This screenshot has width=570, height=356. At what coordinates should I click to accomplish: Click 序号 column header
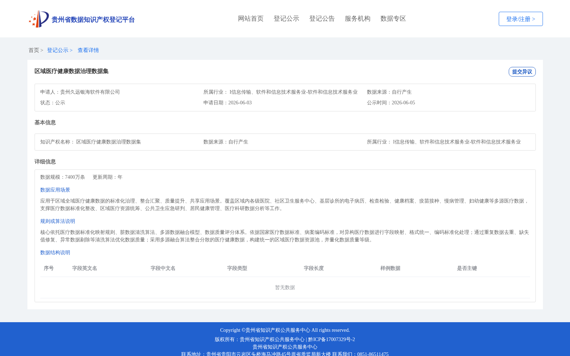point(49,268)
